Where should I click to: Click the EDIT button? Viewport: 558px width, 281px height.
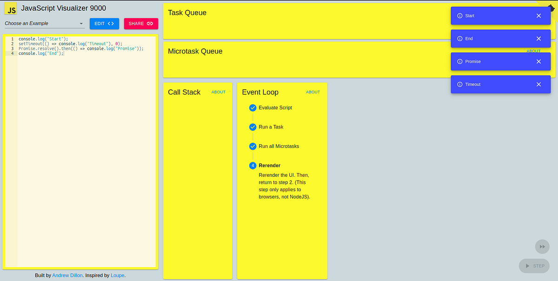[104, 24]
